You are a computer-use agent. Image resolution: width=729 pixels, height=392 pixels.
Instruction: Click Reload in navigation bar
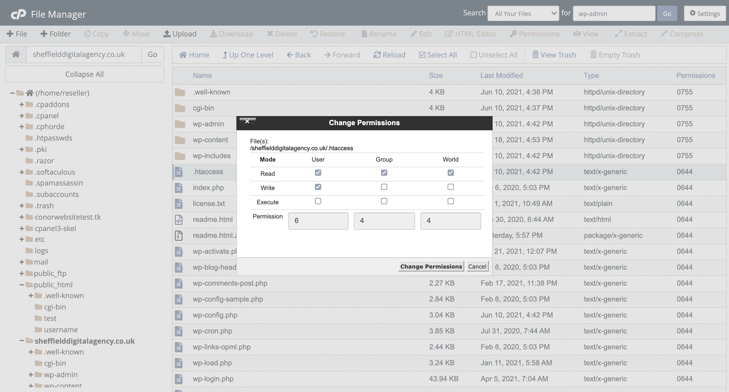[390, 55]
